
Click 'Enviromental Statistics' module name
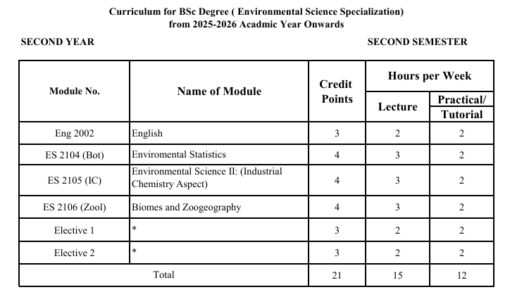point(178,154)
